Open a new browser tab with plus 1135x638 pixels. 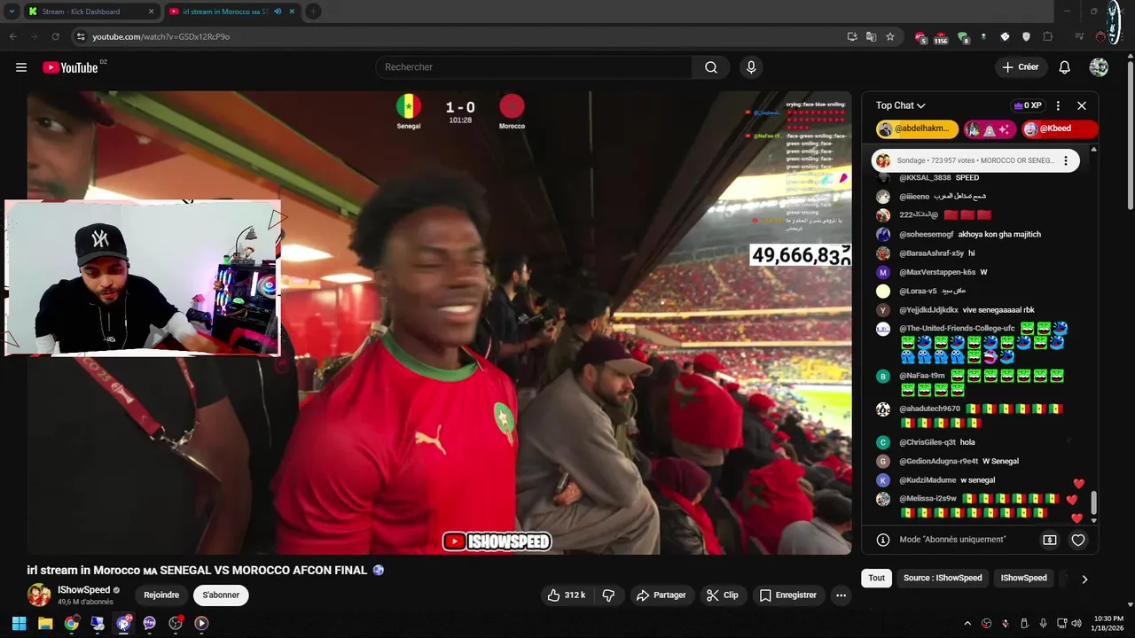pyautogui.click(x=313, y=12)
